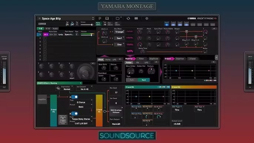This screenshot has height=143, width=254.
Task: Toggle Mute on part 1
Action: pyautogui.click(x=51, y=34)
